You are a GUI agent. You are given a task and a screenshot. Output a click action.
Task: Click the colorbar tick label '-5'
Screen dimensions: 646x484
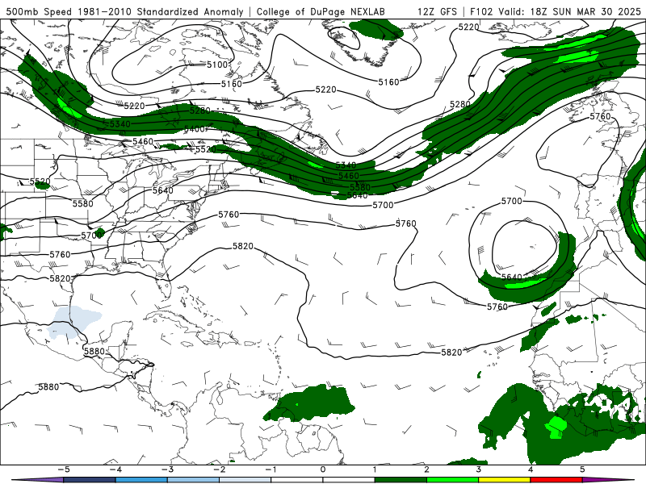64,469
